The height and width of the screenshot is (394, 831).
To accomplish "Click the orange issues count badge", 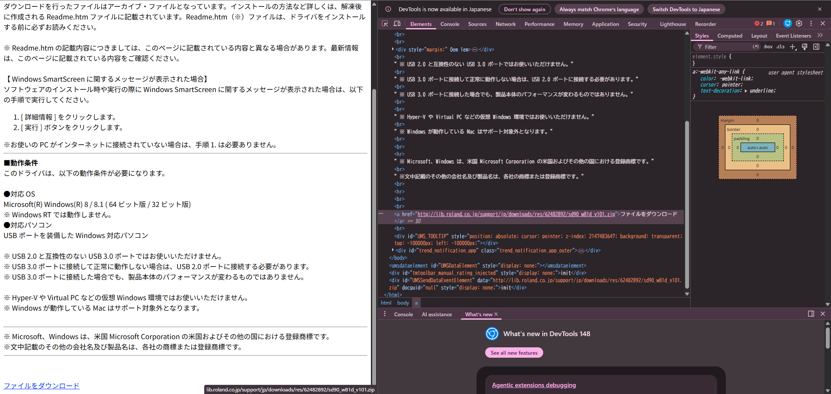I will click(x=771, y=24).
